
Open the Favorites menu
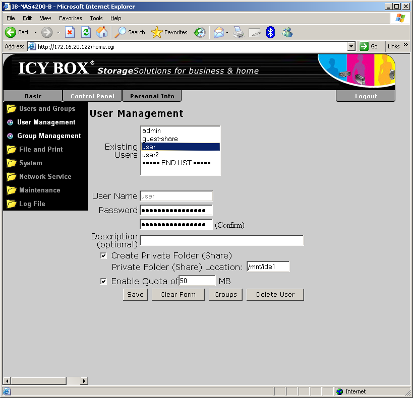pos(70,18)
